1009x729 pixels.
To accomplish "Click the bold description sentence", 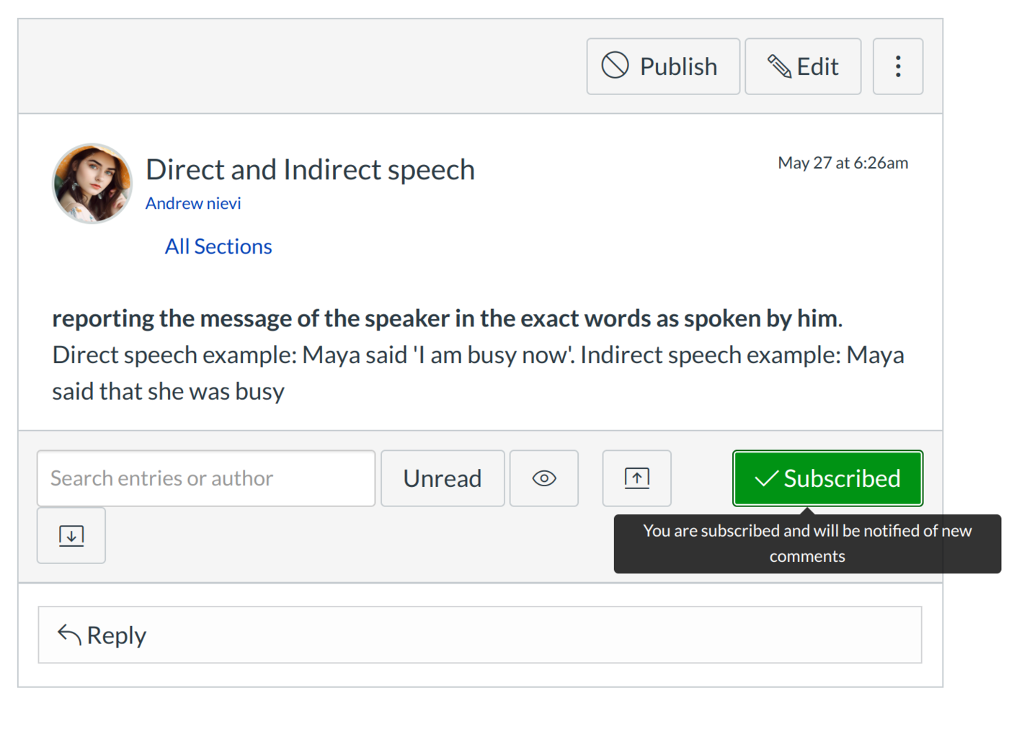I will tap(447, 318).
